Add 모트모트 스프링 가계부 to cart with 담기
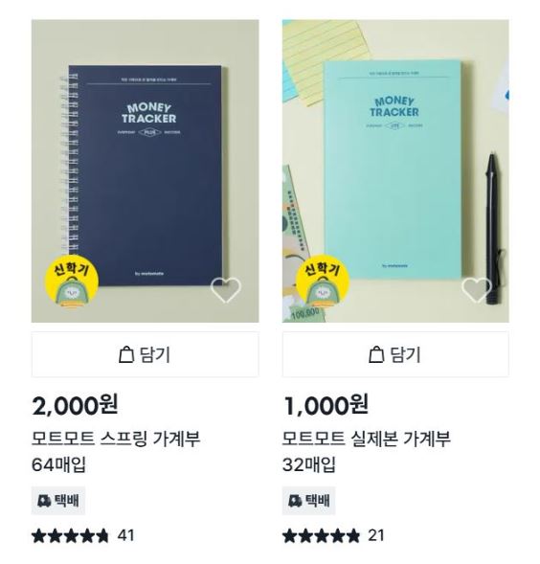The width and height of the screenshot is (540, 564). (x=145, y=354)
